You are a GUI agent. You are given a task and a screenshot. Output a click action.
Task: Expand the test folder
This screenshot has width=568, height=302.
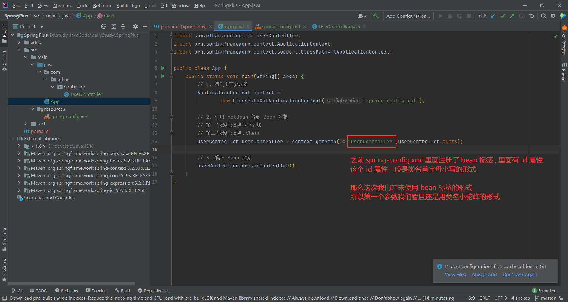(x=26, y=124)
